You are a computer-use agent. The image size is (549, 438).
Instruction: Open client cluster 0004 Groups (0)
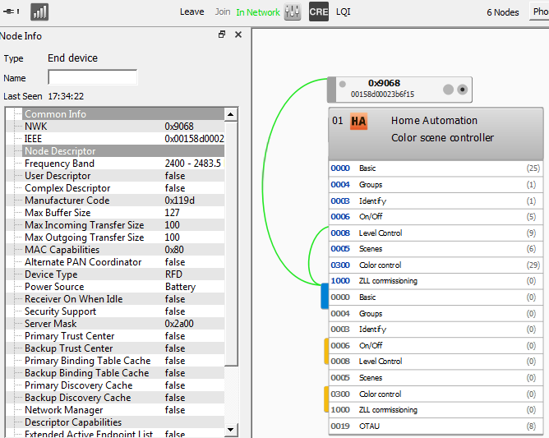[436, 313]
